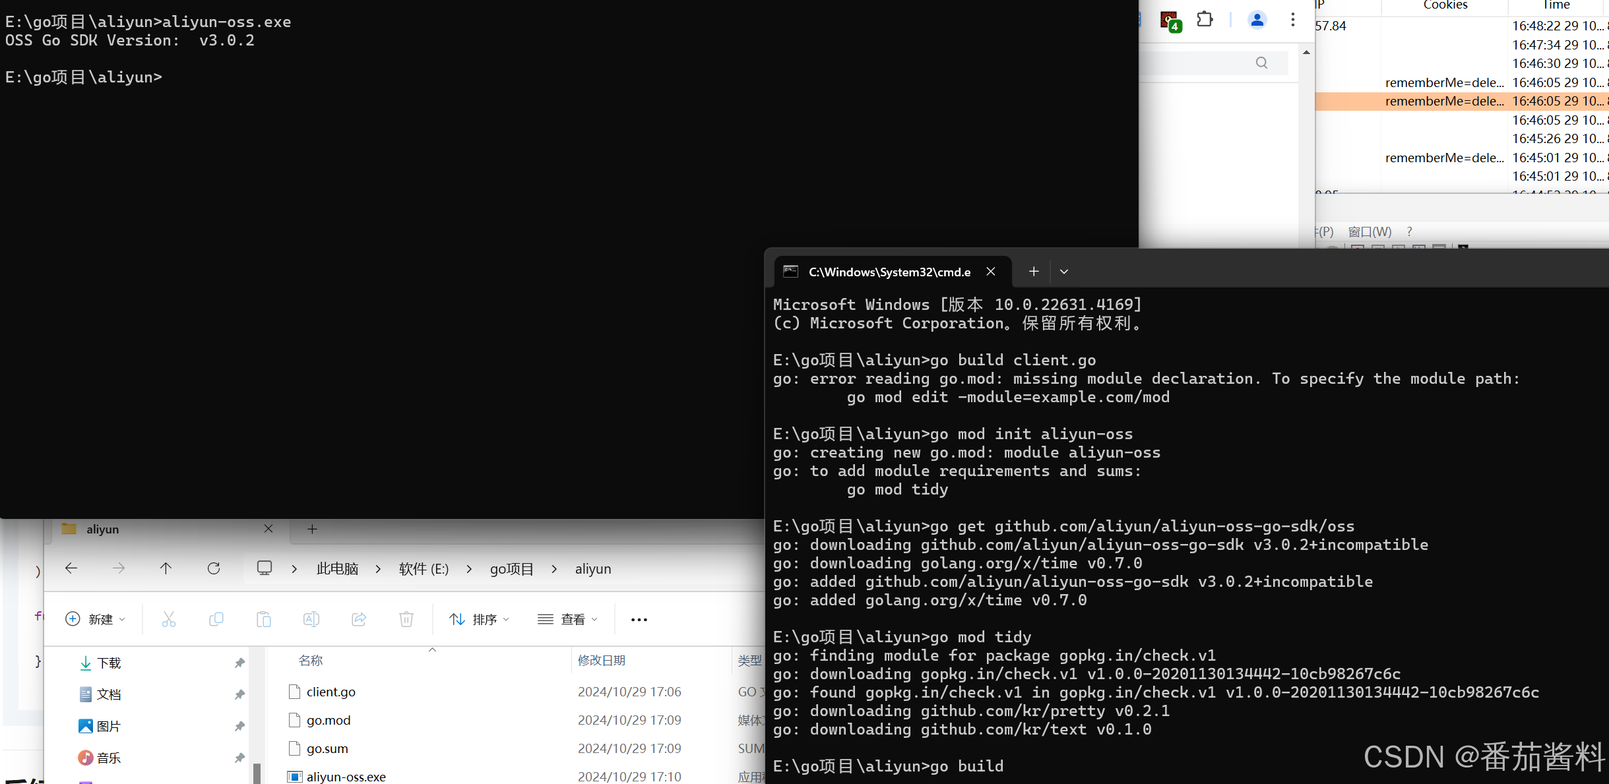Screen dimensions: 1609x784
Task: Click scroll-up arrow in browser panel
Action: 1306,52
